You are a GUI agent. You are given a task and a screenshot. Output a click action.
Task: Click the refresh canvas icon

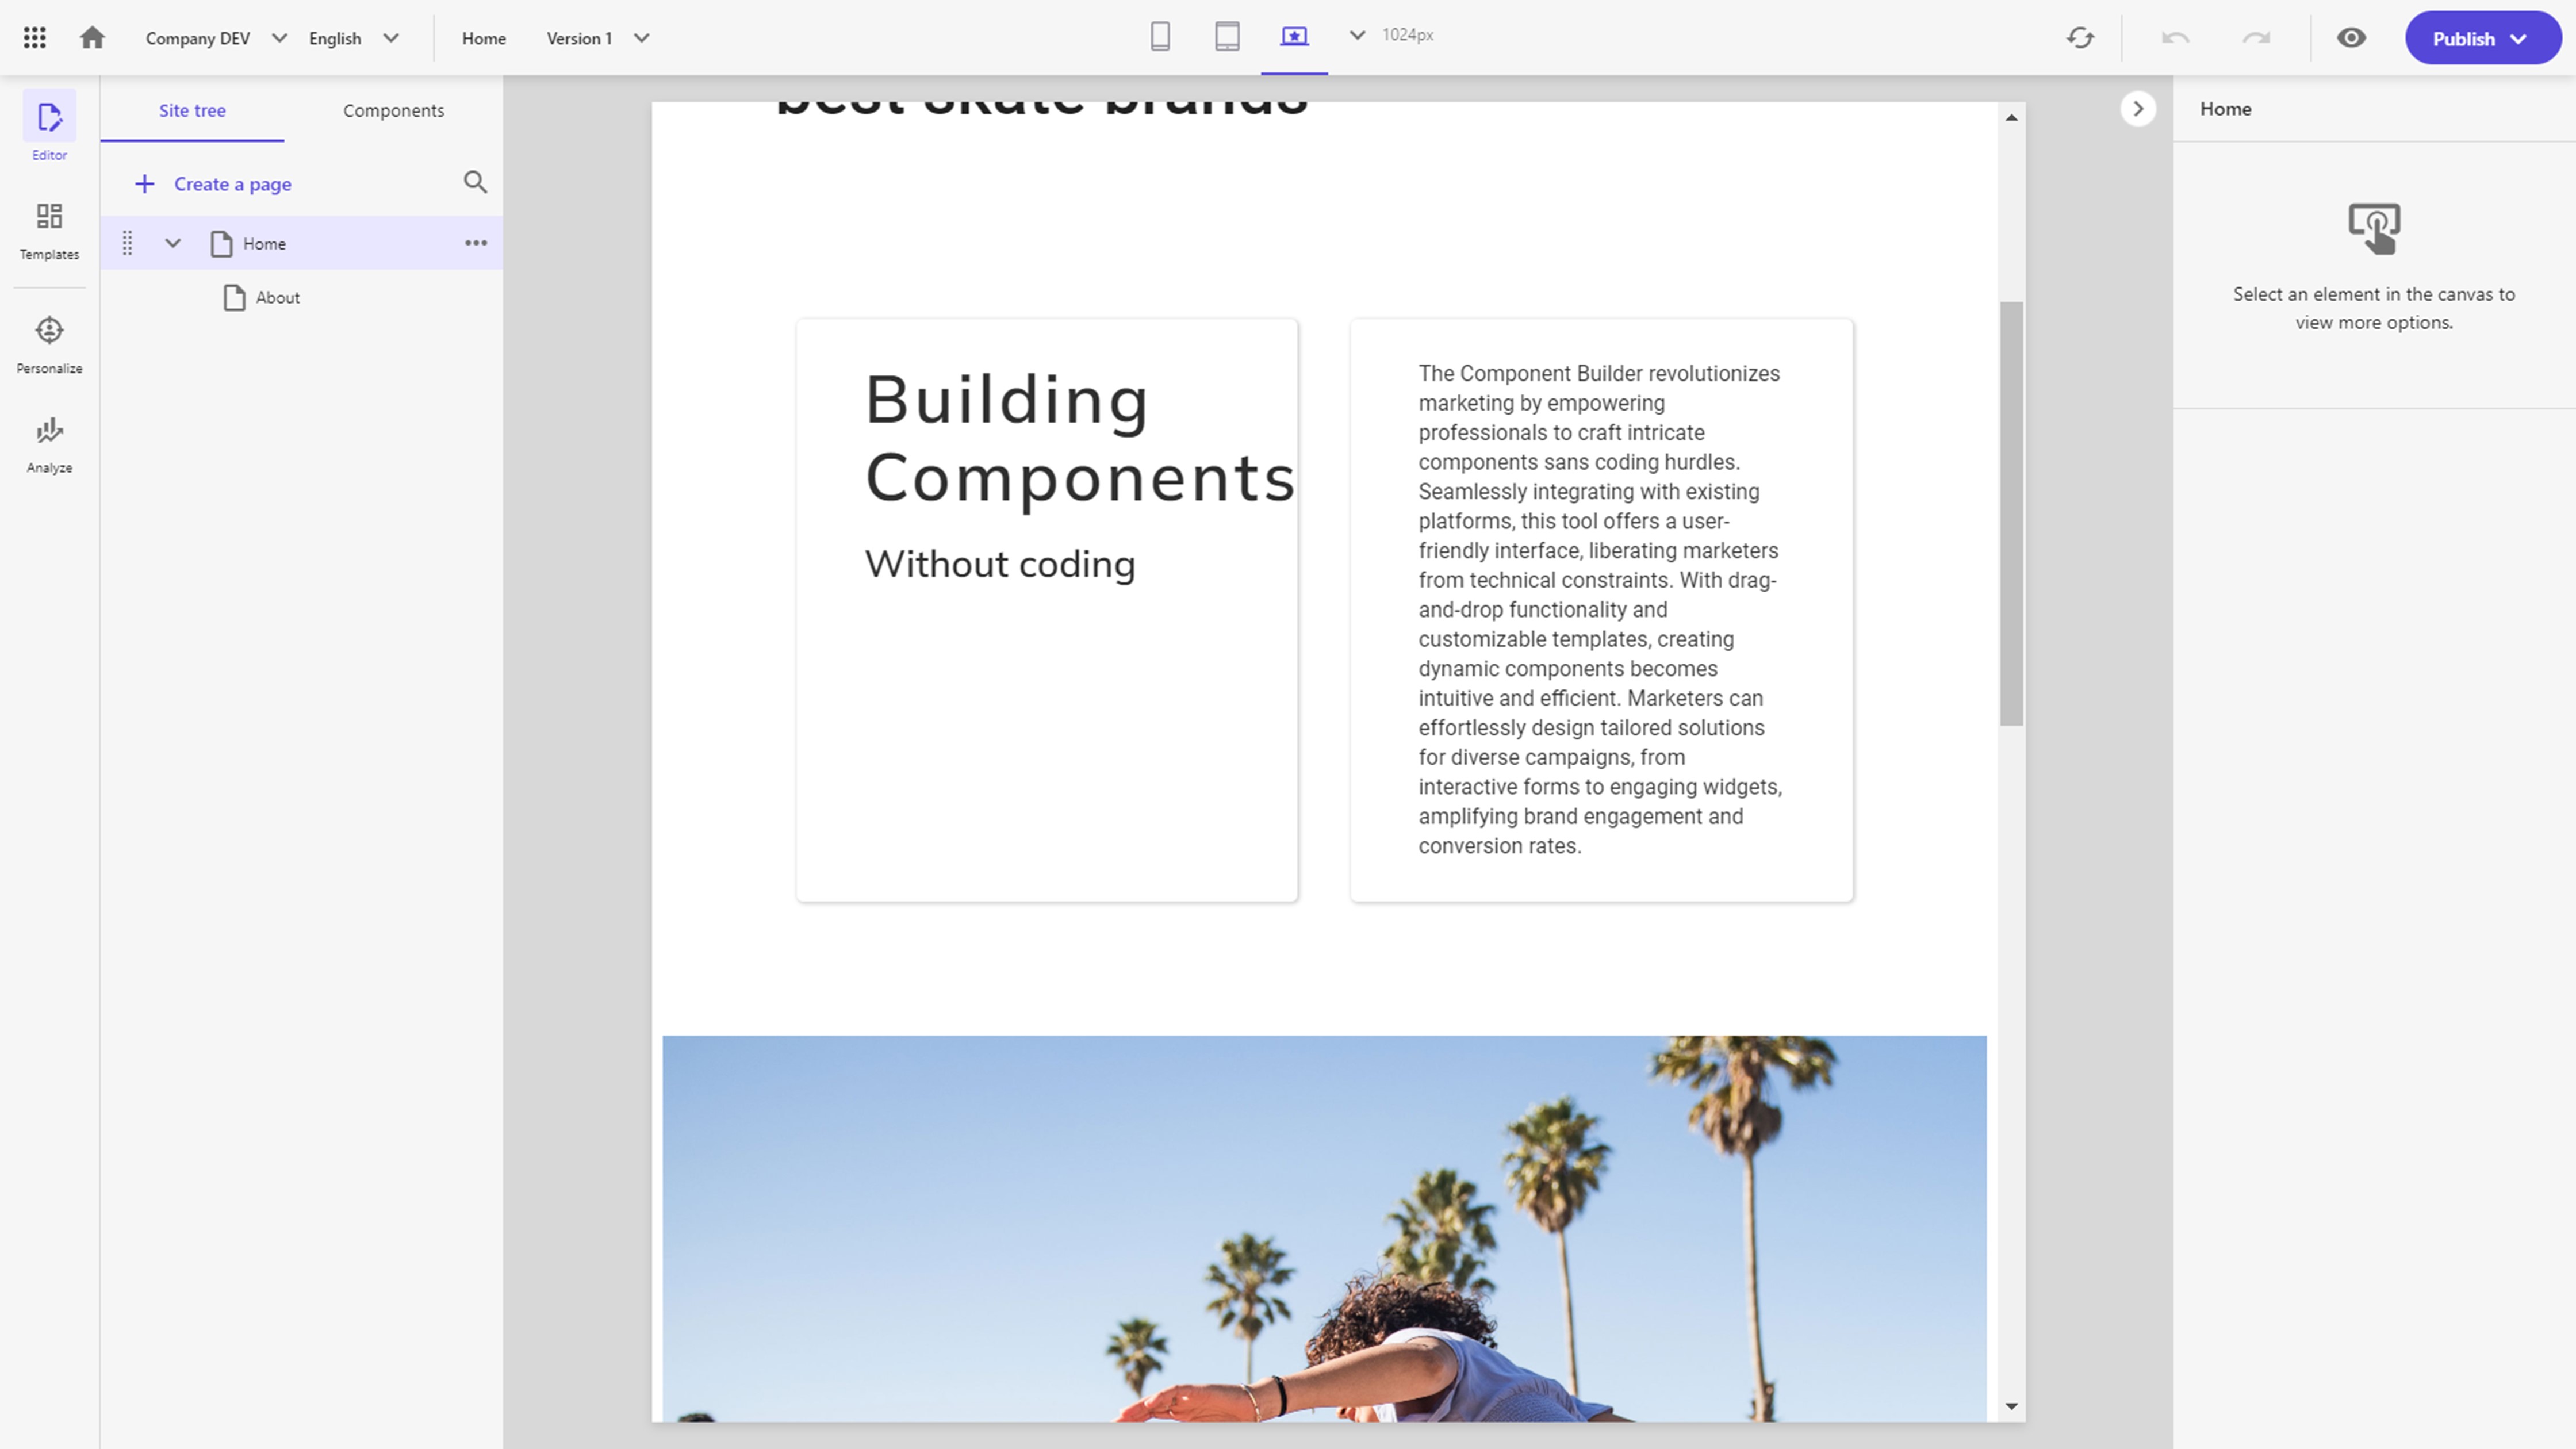2080,38
